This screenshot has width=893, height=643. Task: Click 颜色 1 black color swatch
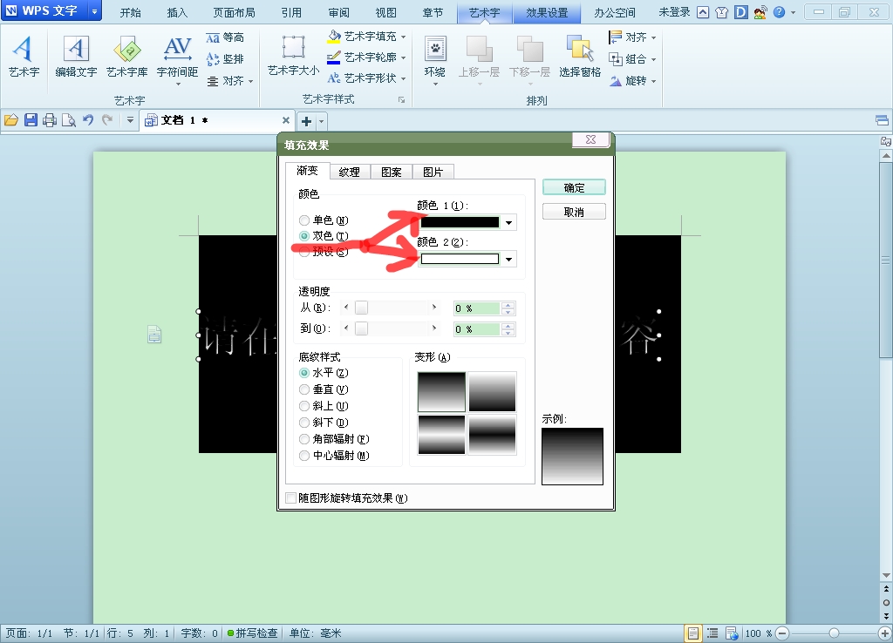(460, 222)
